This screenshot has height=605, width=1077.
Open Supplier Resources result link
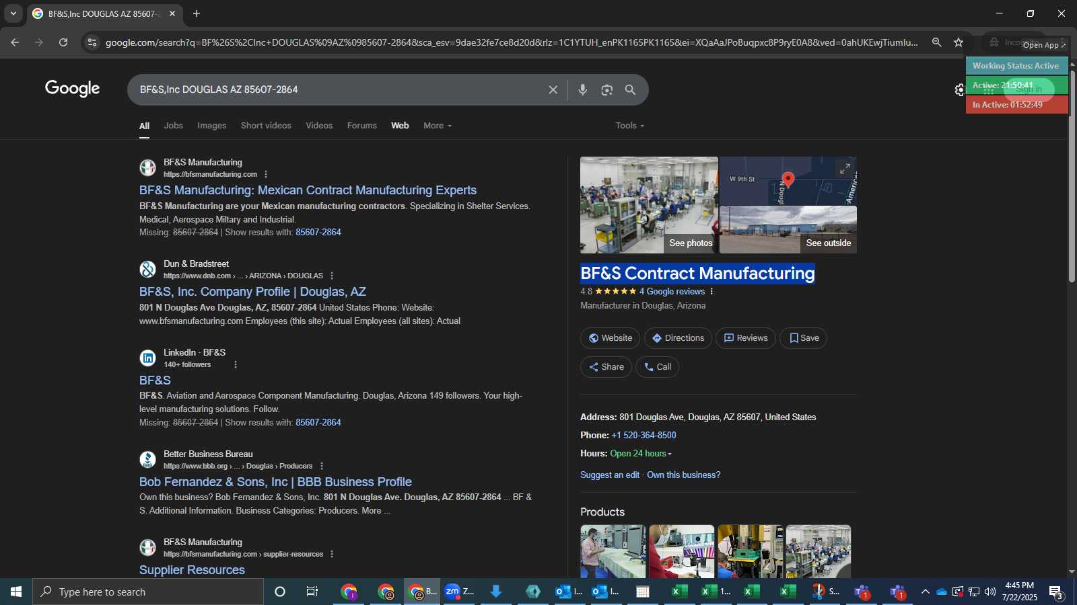(x=192, y=570)
